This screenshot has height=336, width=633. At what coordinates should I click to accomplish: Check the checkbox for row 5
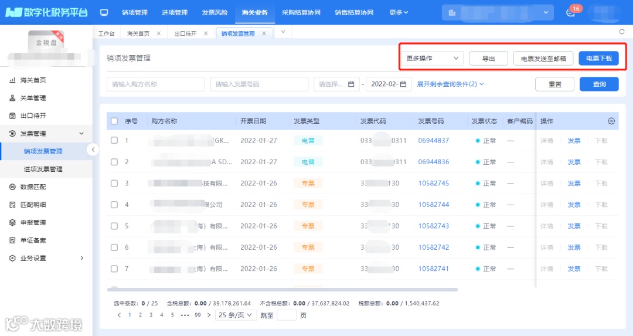[x=114, y=226]
